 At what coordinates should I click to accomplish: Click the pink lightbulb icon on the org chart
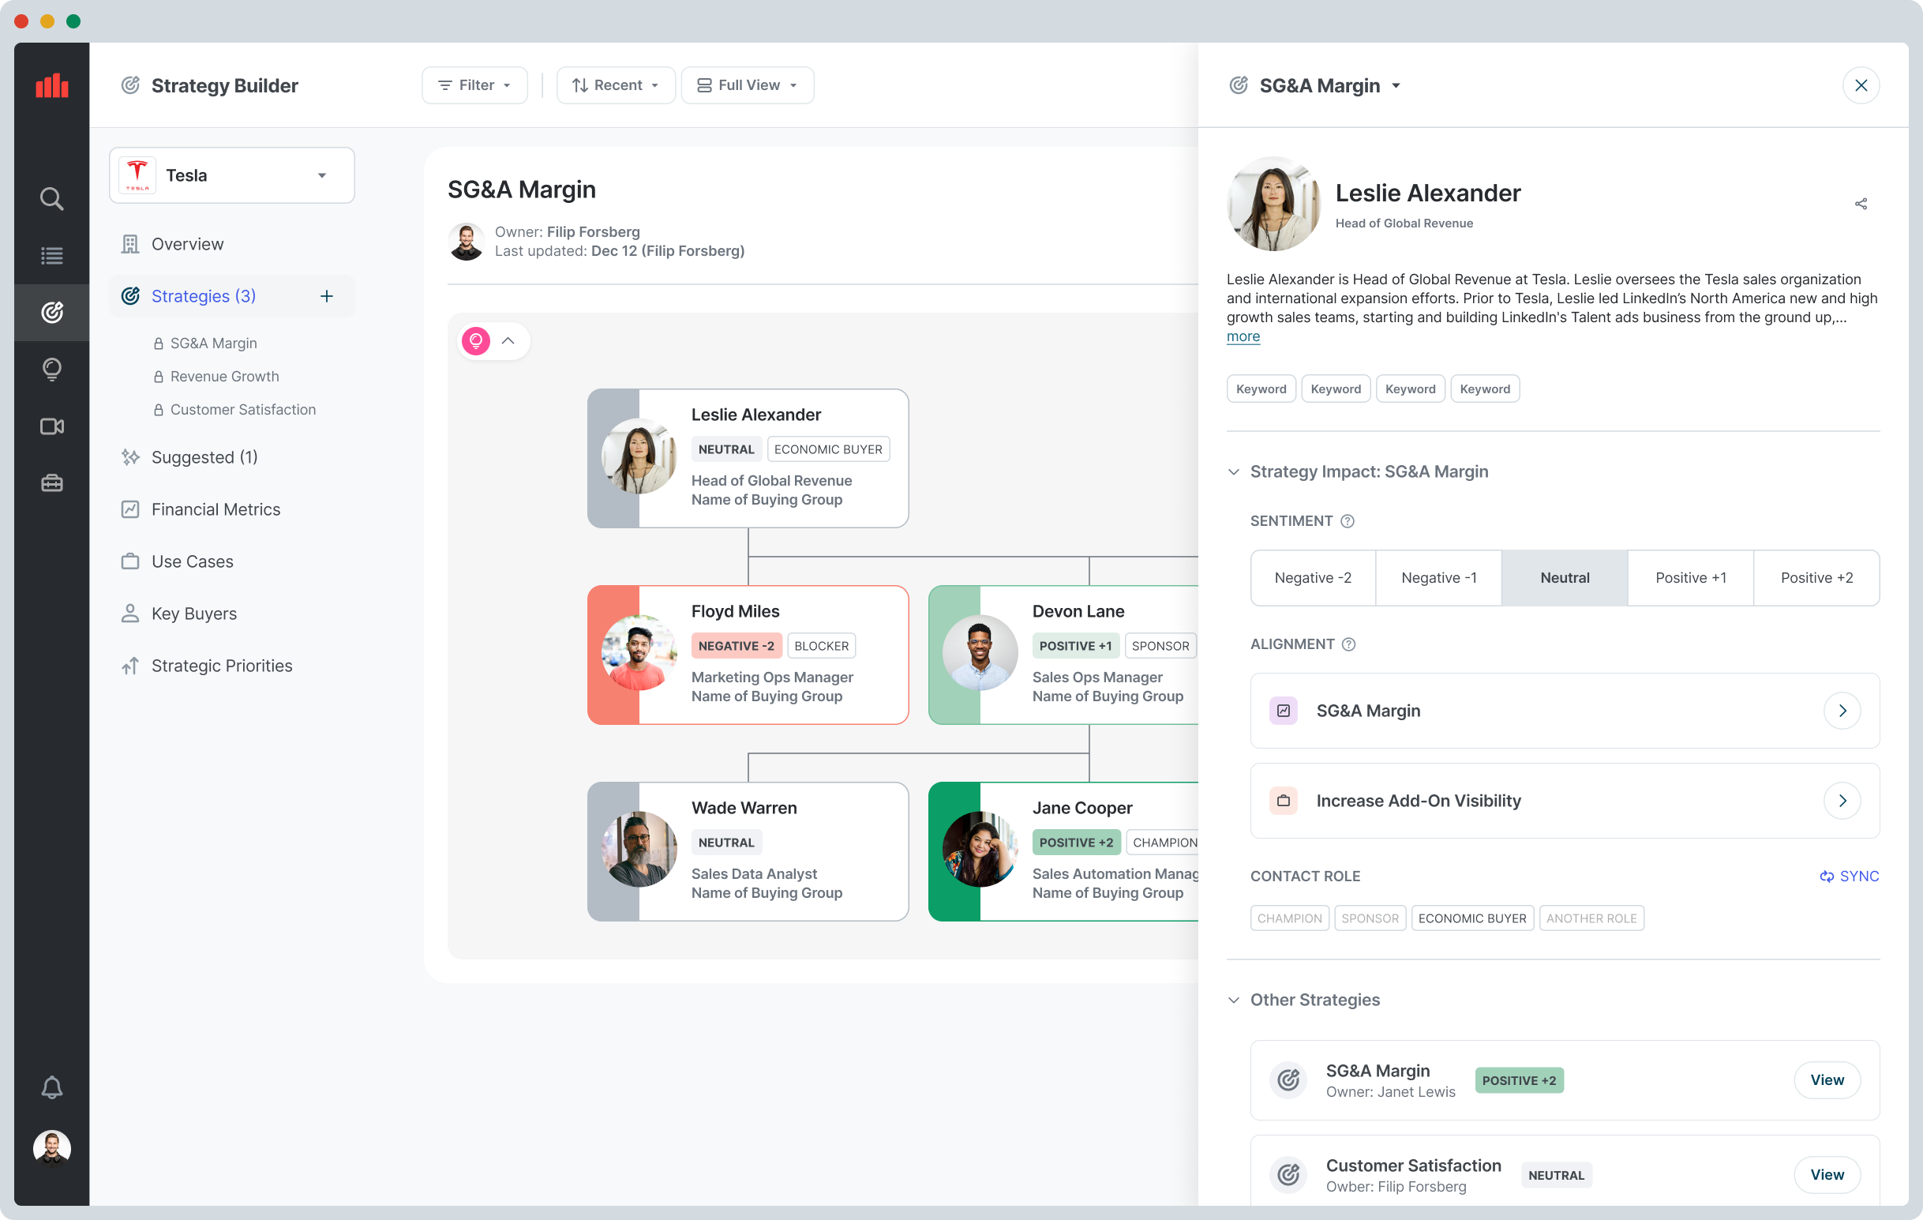[x=476, y=341]
